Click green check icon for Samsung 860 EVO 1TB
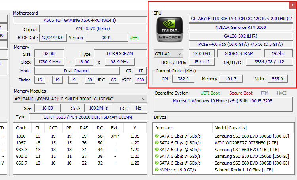The image size is (297, 180). tap(157, 150)
